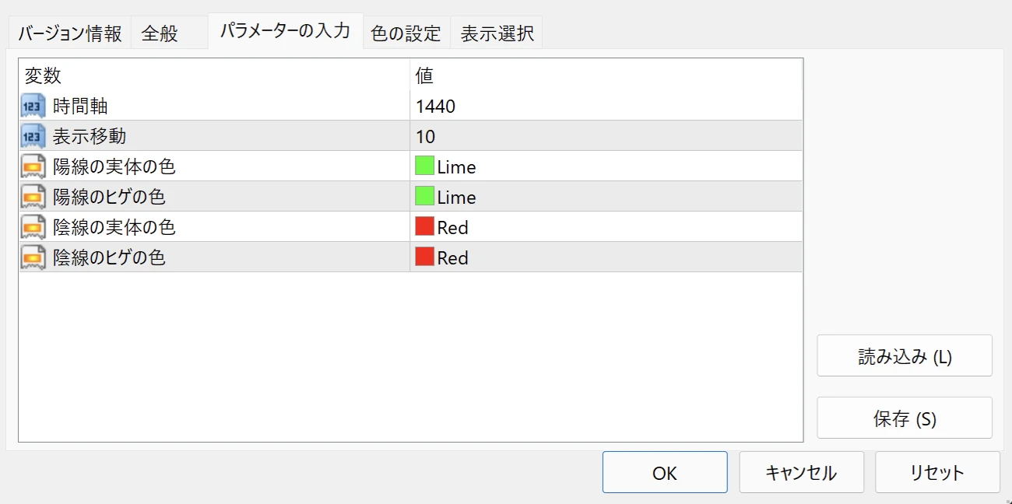Screen dimensions: 1012x504
Task: Click the color icon beside 陰線の実体の色
Action: pyautogui.click(x=33, y=227)
